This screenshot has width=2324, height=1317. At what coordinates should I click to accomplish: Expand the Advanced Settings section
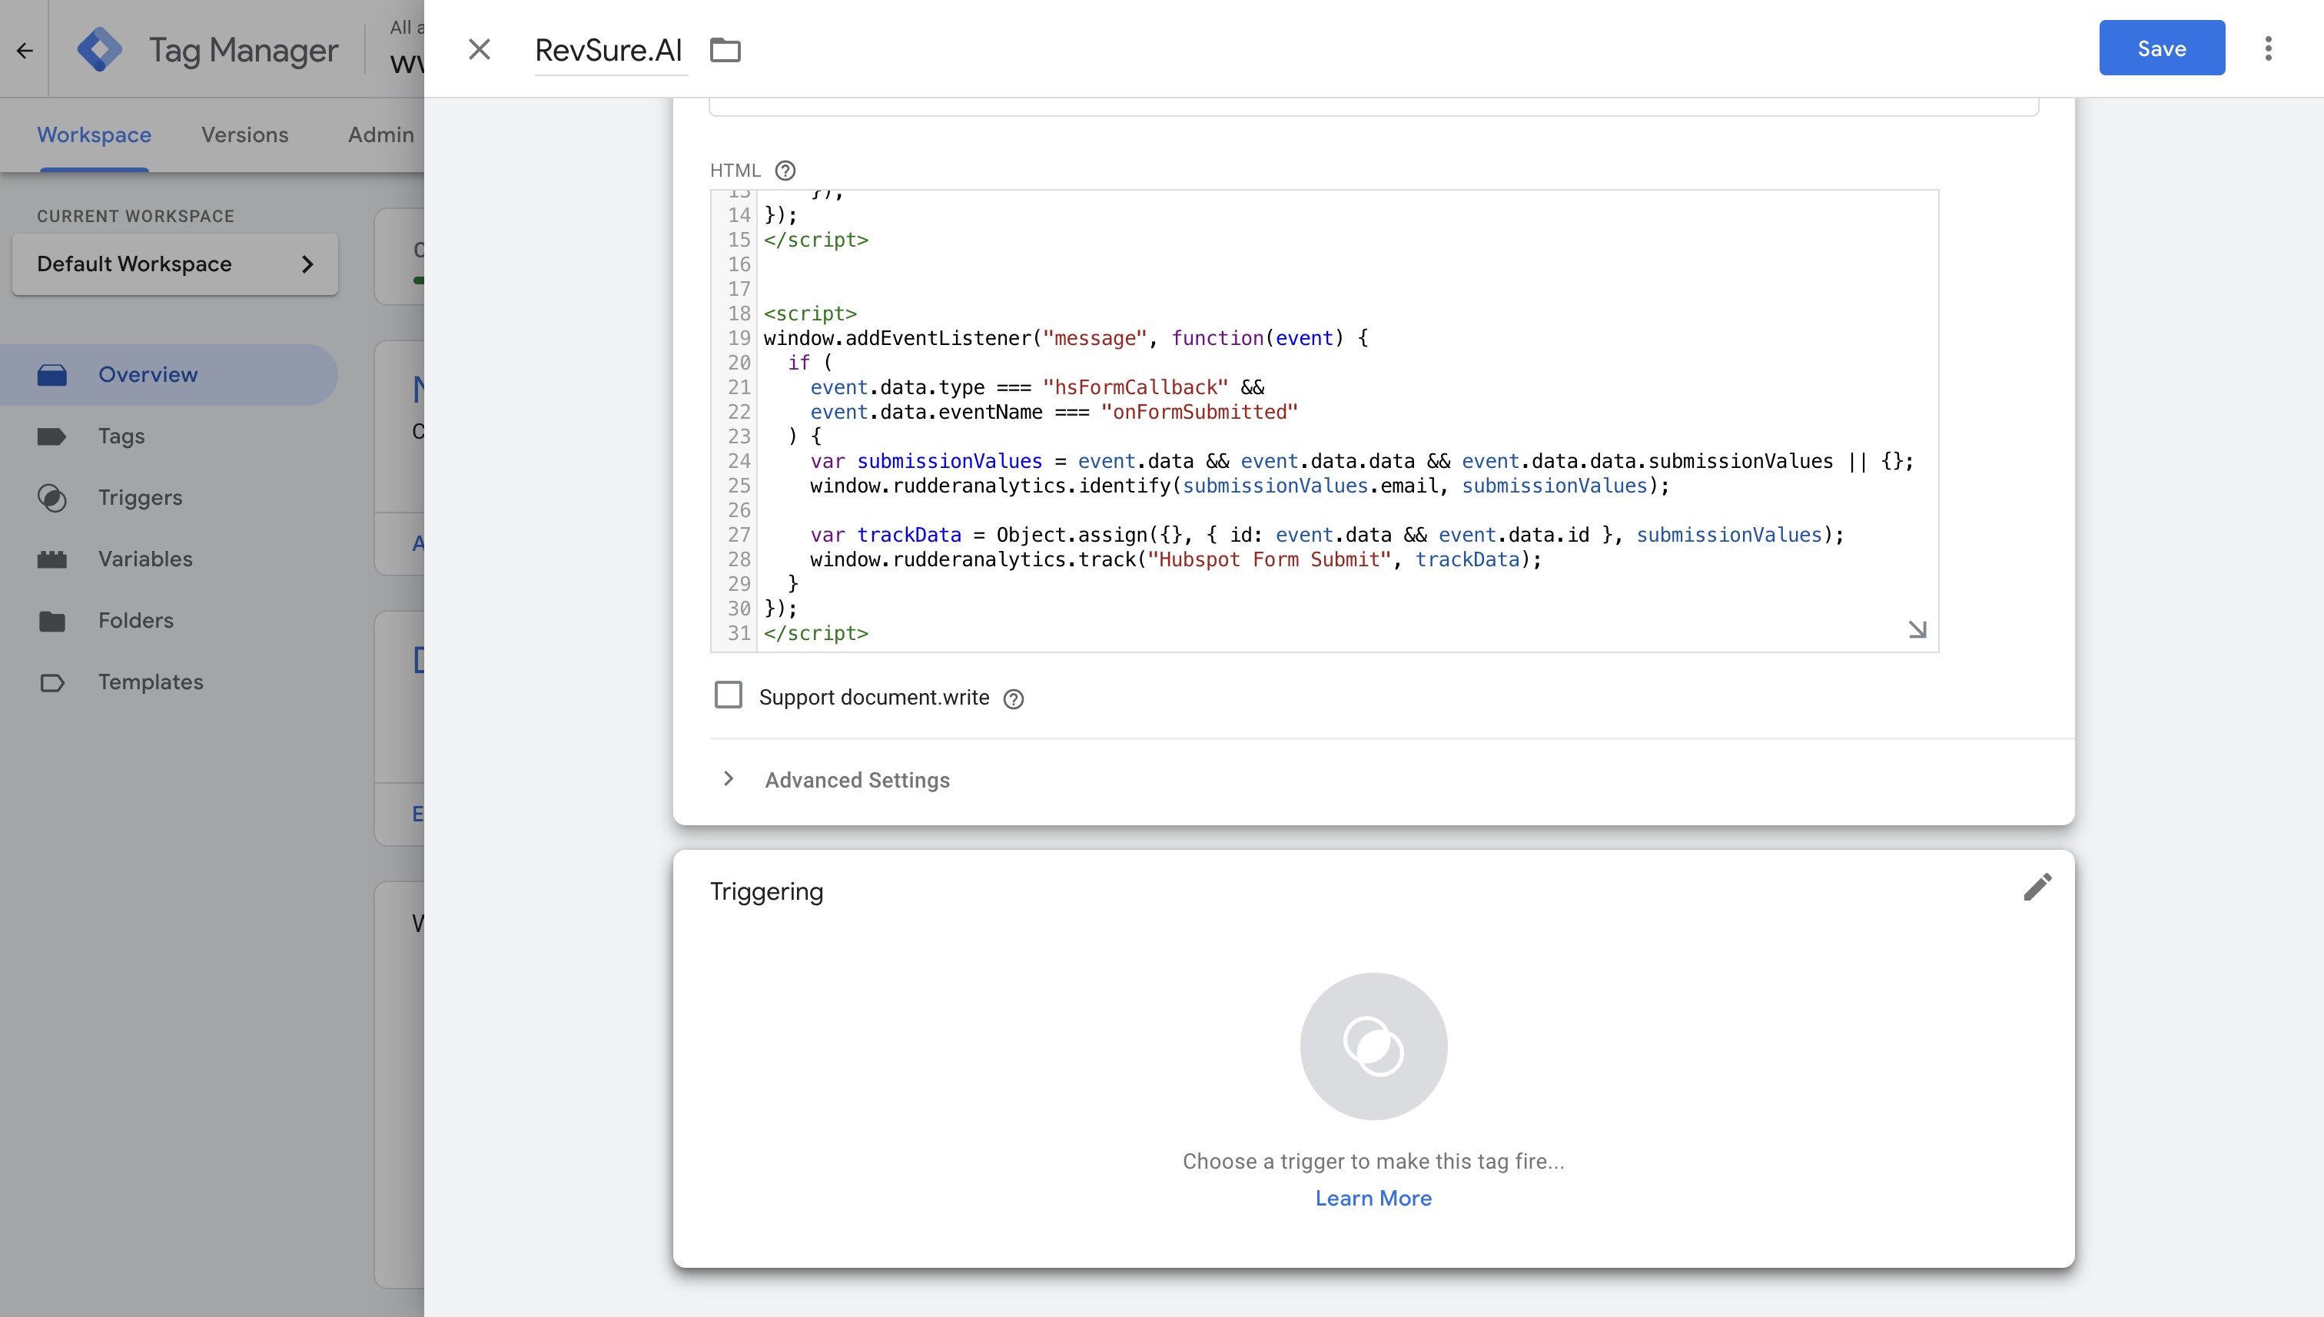tap(856, 780)
